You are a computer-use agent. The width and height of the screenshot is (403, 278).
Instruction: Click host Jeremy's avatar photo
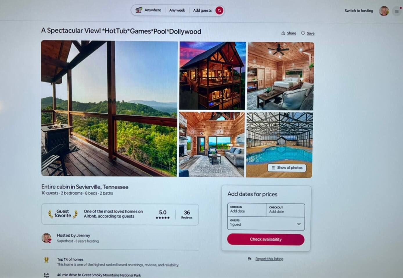click(x=46, y=238)
